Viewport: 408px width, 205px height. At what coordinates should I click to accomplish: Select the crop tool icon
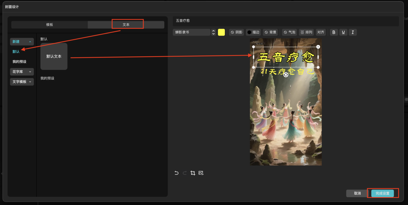pos(193,173)
